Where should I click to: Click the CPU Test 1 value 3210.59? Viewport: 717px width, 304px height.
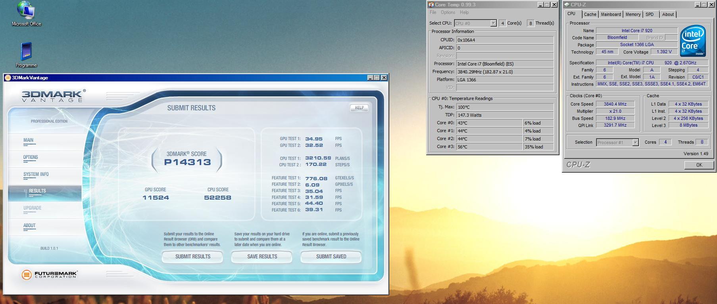tap(318, 158)
